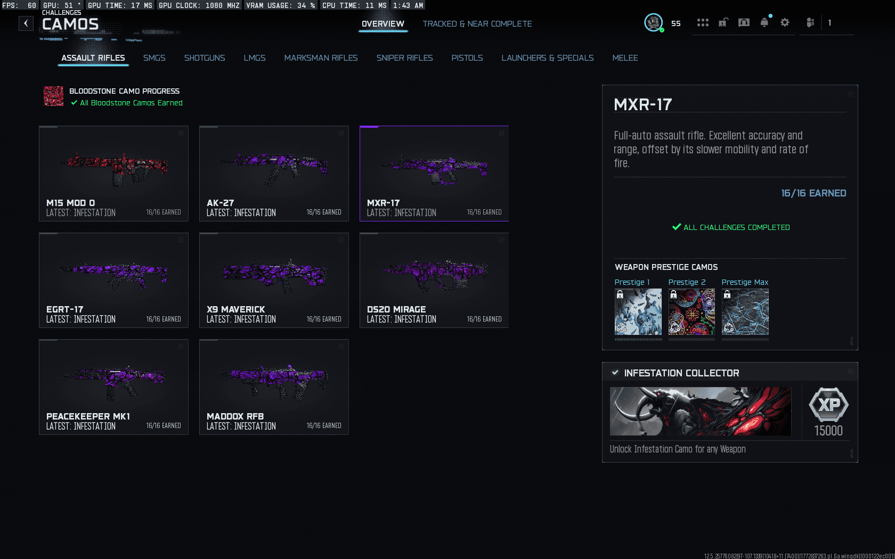Image resolution: width=895 pixels, height=559 pixels.
Task: Open the social party icon
Action: pyautogui.click(x=810, y=23)
